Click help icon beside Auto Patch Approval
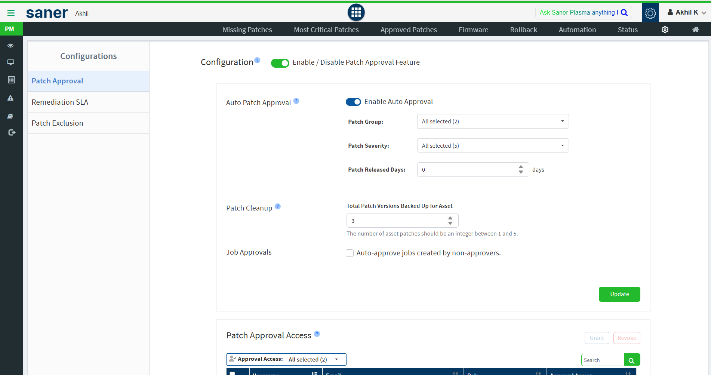 [x=296, y=101]
